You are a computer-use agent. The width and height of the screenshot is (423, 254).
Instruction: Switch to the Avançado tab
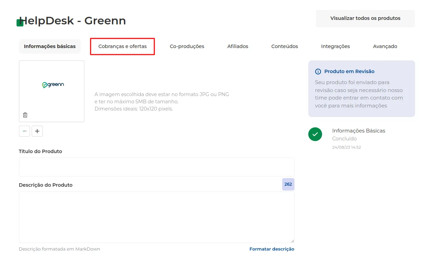pos(385,46)
